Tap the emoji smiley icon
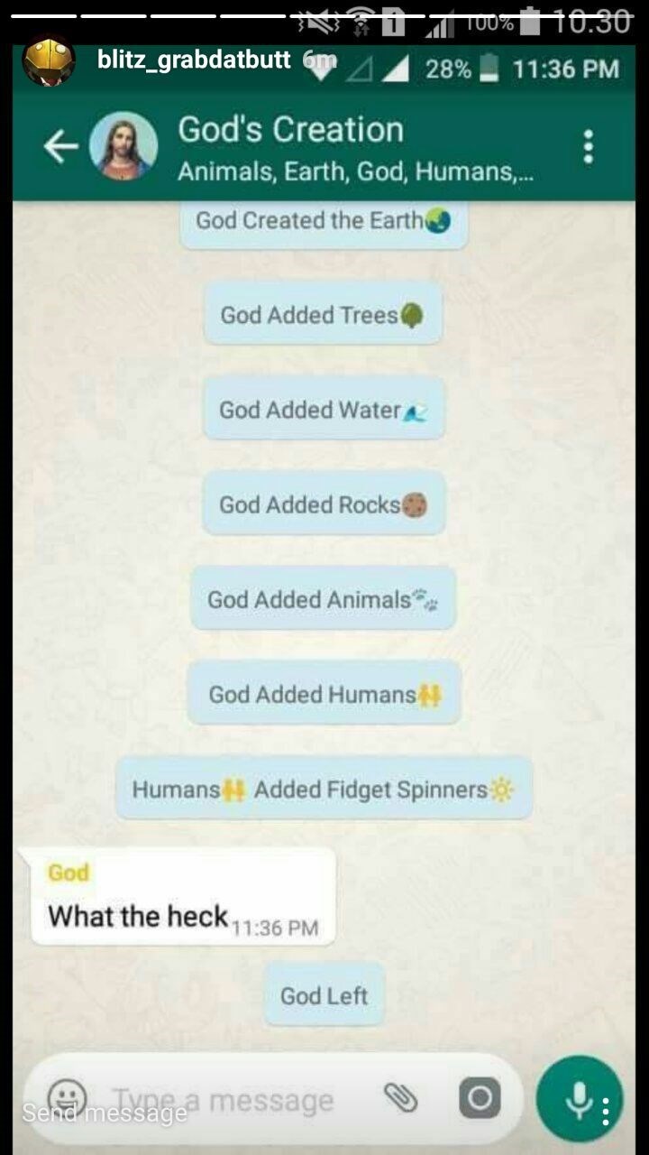The image size is (649, 1155). click(67, 1097)
